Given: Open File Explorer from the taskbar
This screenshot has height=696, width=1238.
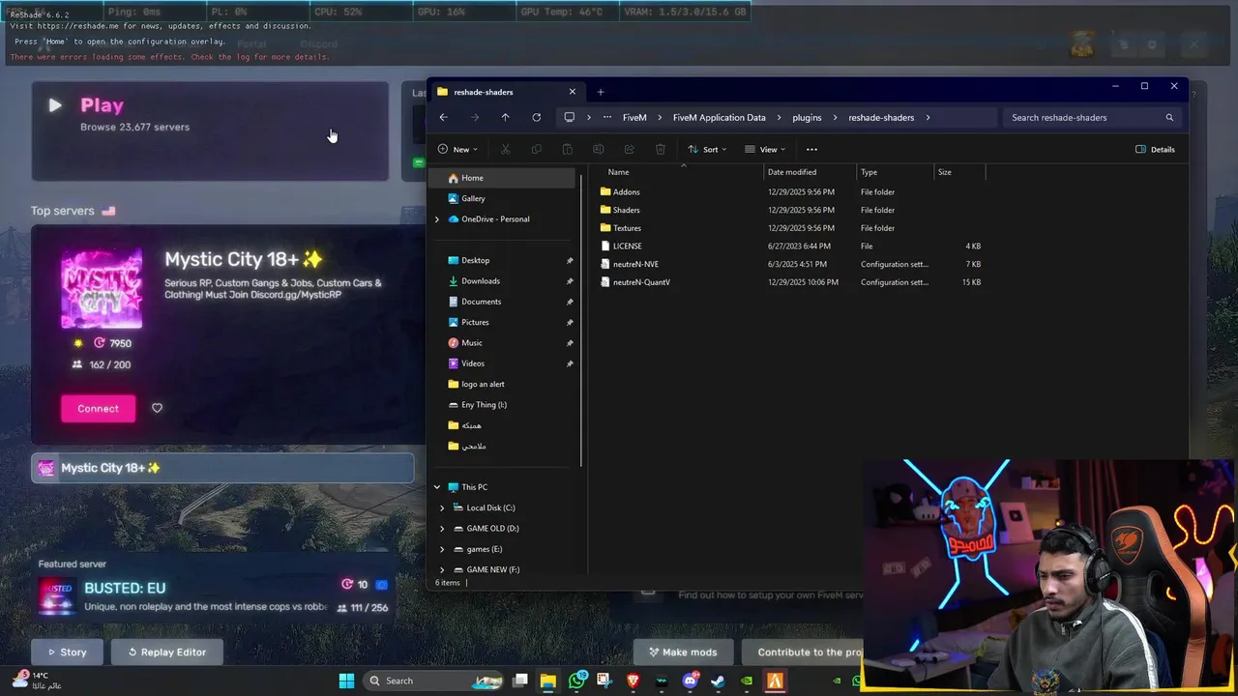Looking at the screenshot, I should click(547, 681).
